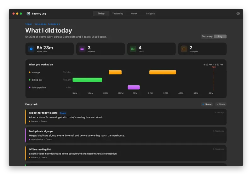This screenshot has height=175, width=252.
Task: Click the 2h 37m duration for ios-app
Action: (x=67, y=72)
